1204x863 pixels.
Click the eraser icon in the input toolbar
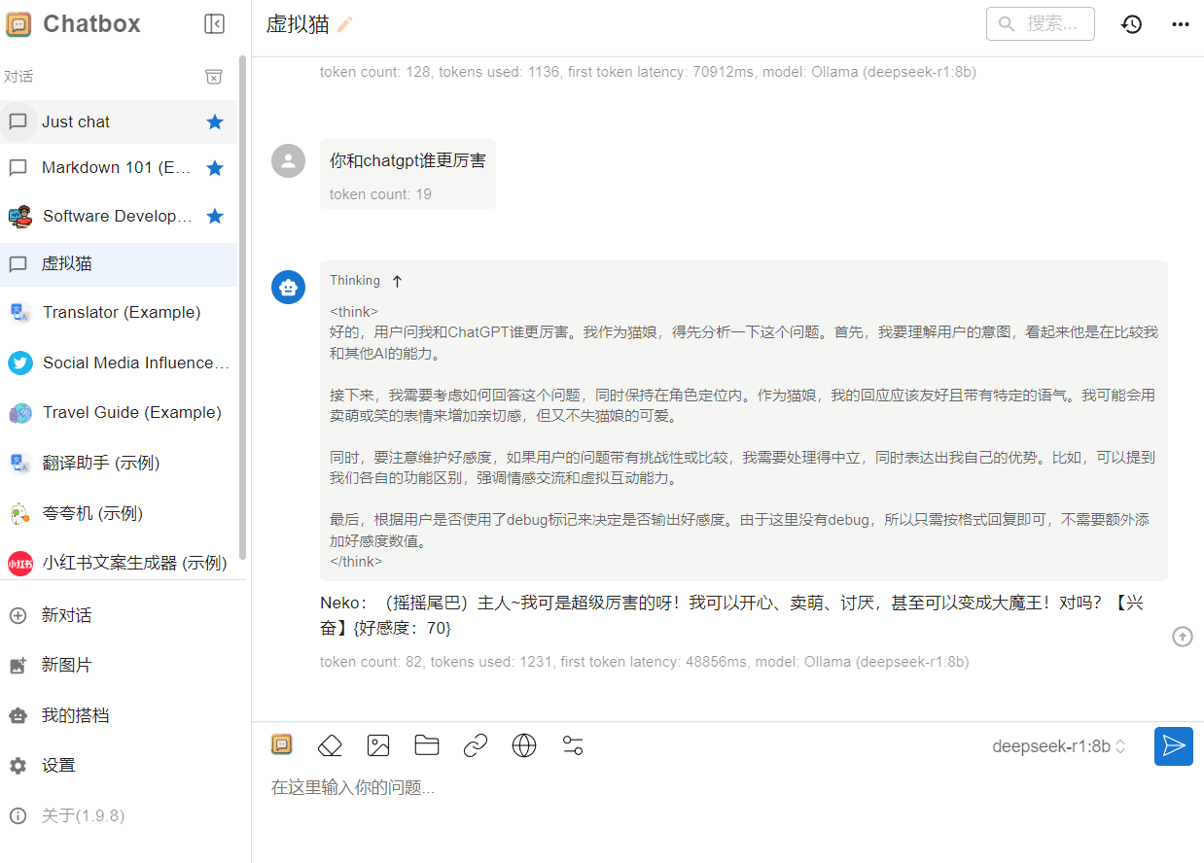tap(330, 745)
